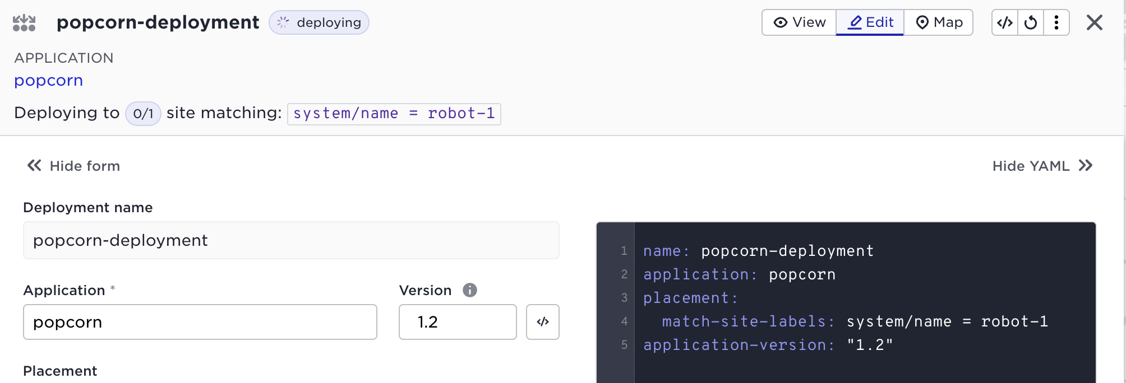Image resolution: width=1126 pixels, height=383 pixels.
Task: Close the deployment panel with X
Action: (1095, 22)
